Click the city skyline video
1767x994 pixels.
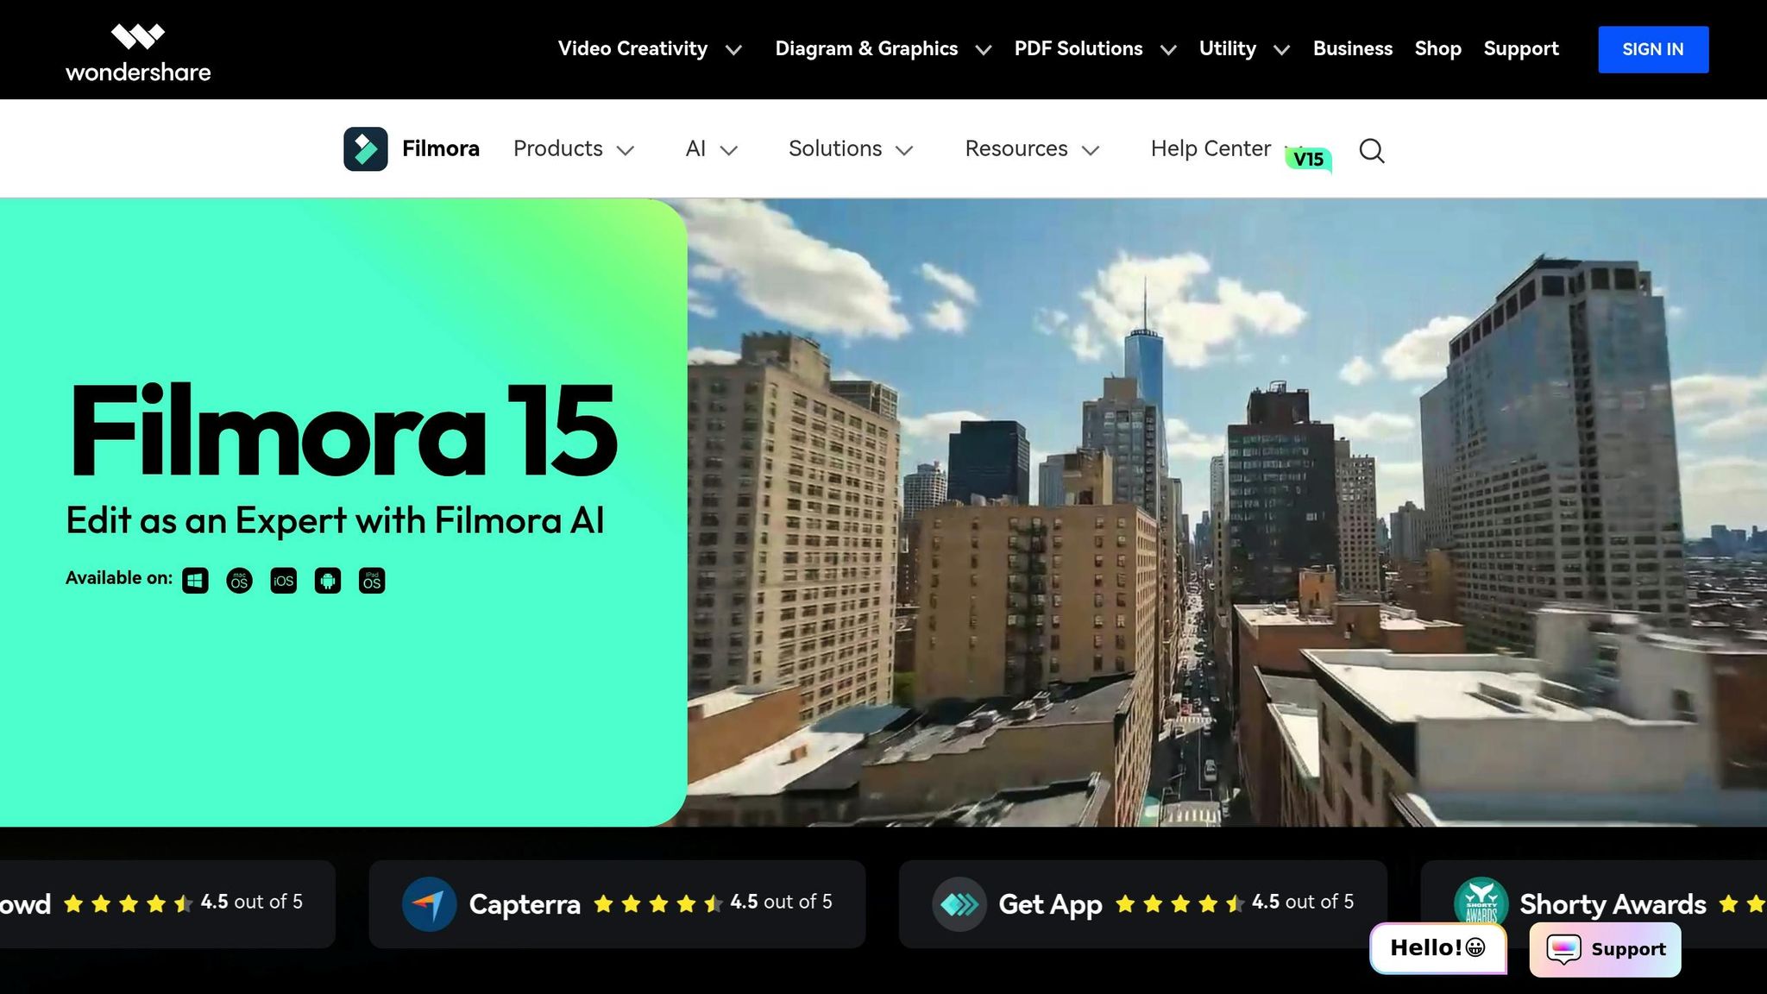pyautogui.click(x=1227, y=513)
